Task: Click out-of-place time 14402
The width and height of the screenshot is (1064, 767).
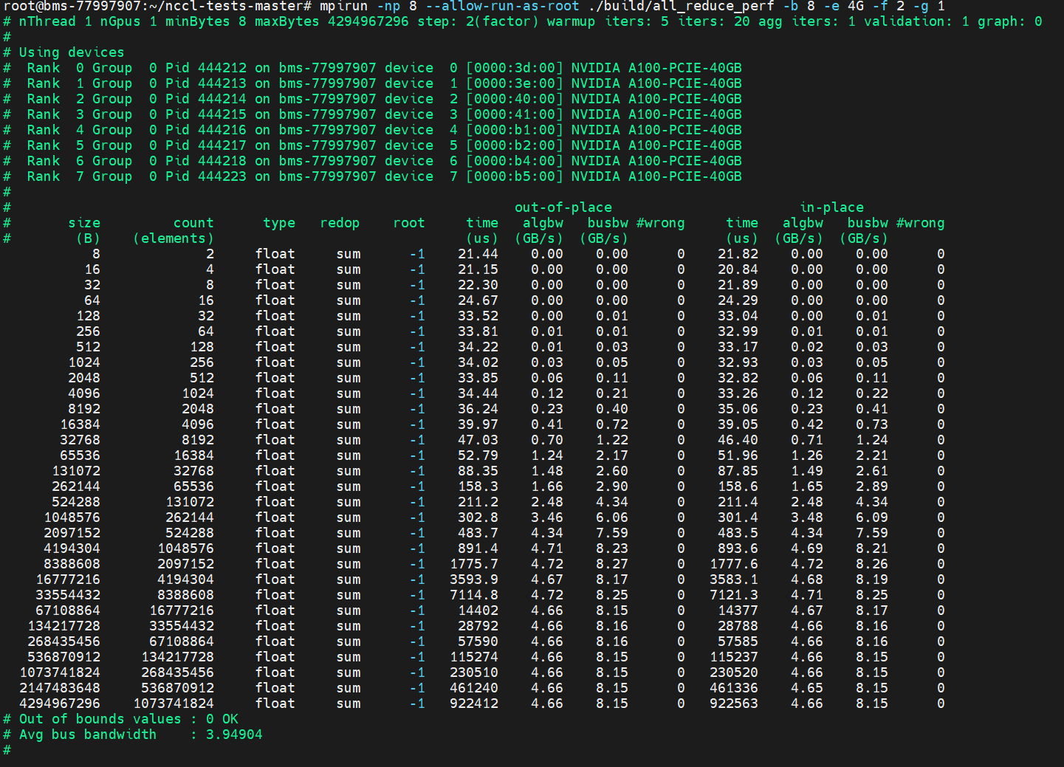Action: point(478,610)
